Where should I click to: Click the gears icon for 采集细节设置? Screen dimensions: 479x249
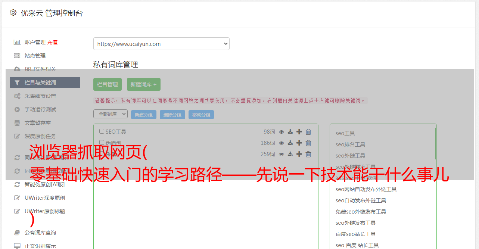point(17,96)
